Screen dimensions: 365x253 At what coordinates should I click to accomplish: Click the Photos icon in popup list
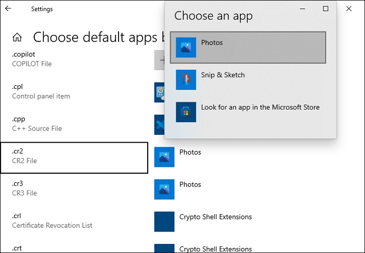pyautogui.click(x=186, y=47)
